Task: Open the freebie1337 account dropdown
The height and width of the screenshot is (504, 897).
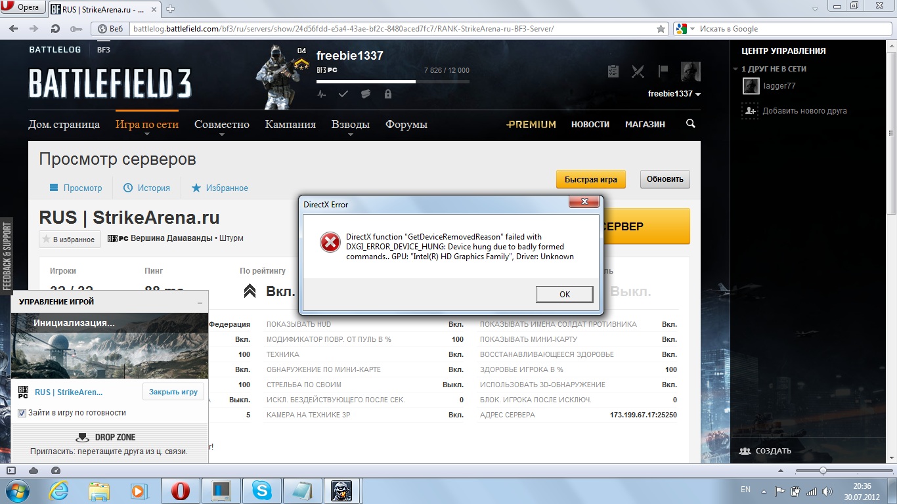Action: click(x=674, y=94)
